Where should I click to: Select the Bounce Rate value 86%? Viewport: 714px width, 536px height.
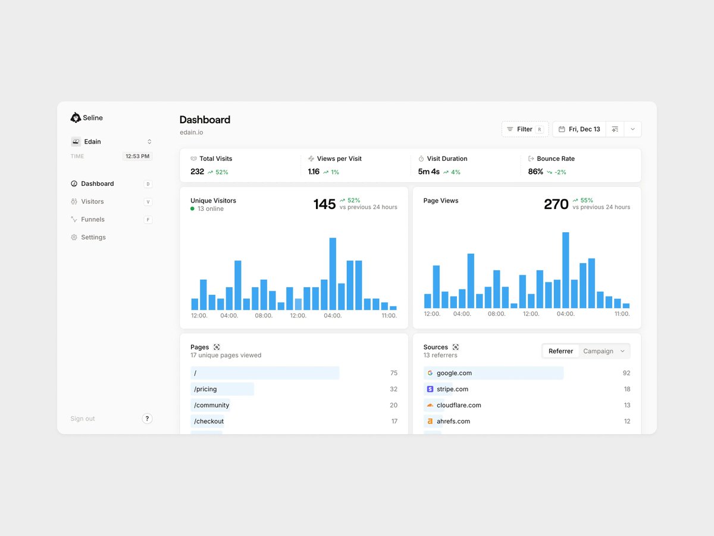click(535, 172)
